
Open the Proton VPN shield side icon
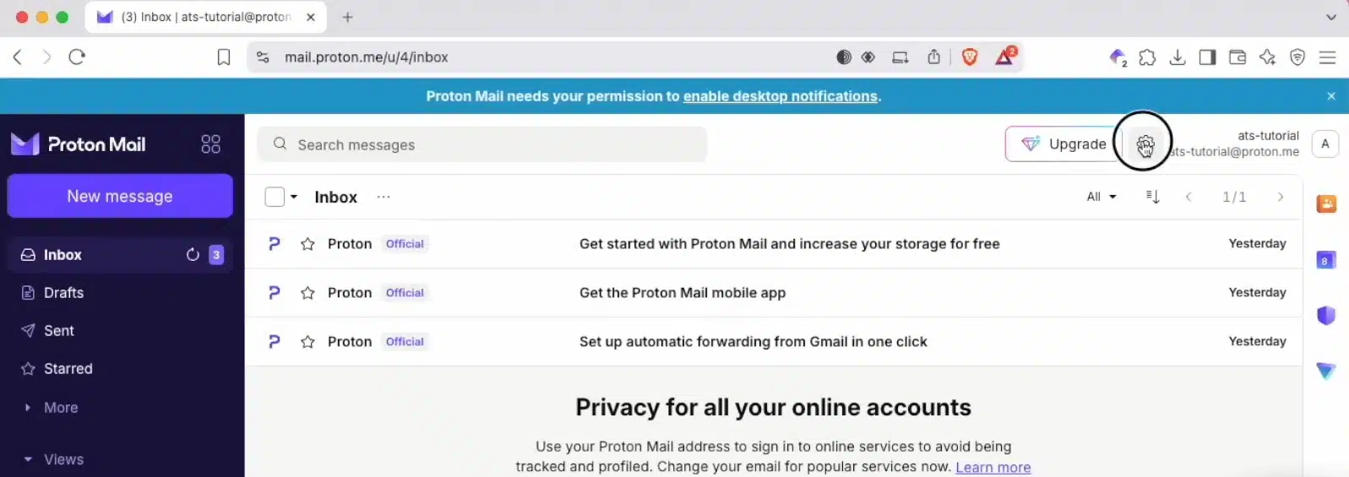tap(1326, 316)
